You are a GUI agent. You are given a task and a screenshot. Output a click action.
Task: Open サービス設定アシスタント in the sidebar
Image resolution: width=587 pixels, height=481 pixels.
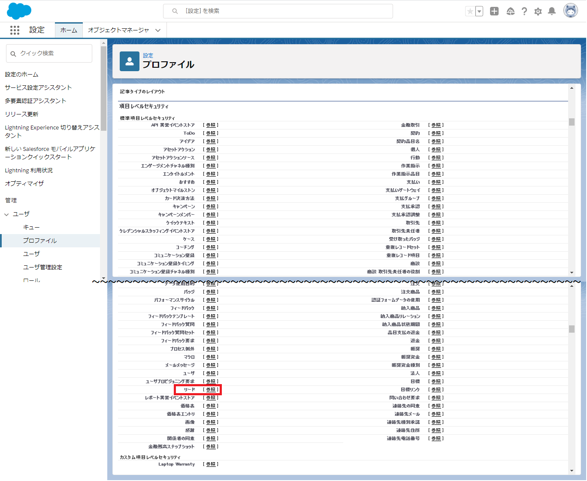(38, 87)
